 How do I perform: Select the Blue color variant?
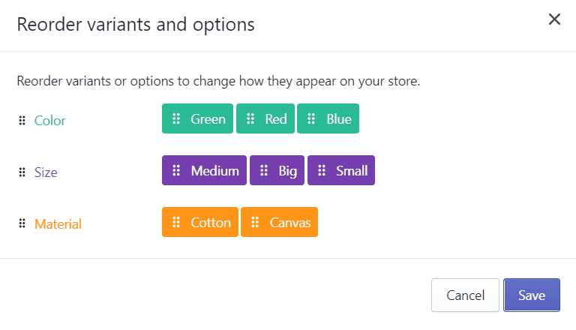328,118
